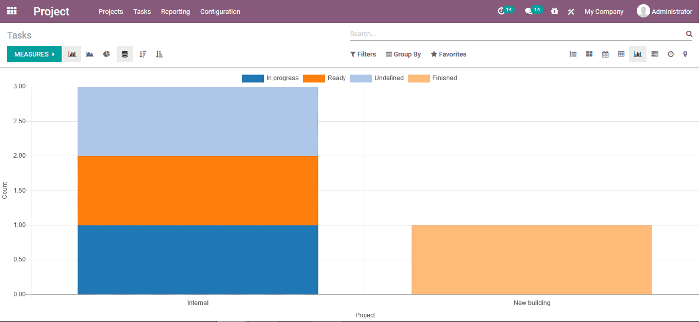
Task: Open the Reporting menu
Action: [175, 11]
